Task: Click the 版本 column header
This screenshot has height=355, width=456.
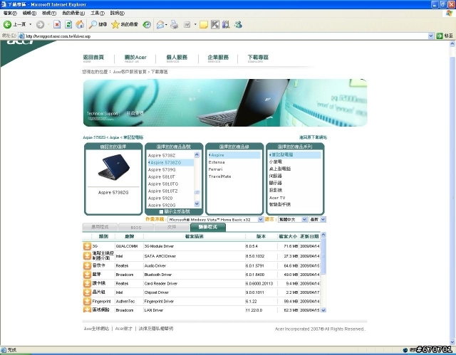Action: tap(261, 237)
